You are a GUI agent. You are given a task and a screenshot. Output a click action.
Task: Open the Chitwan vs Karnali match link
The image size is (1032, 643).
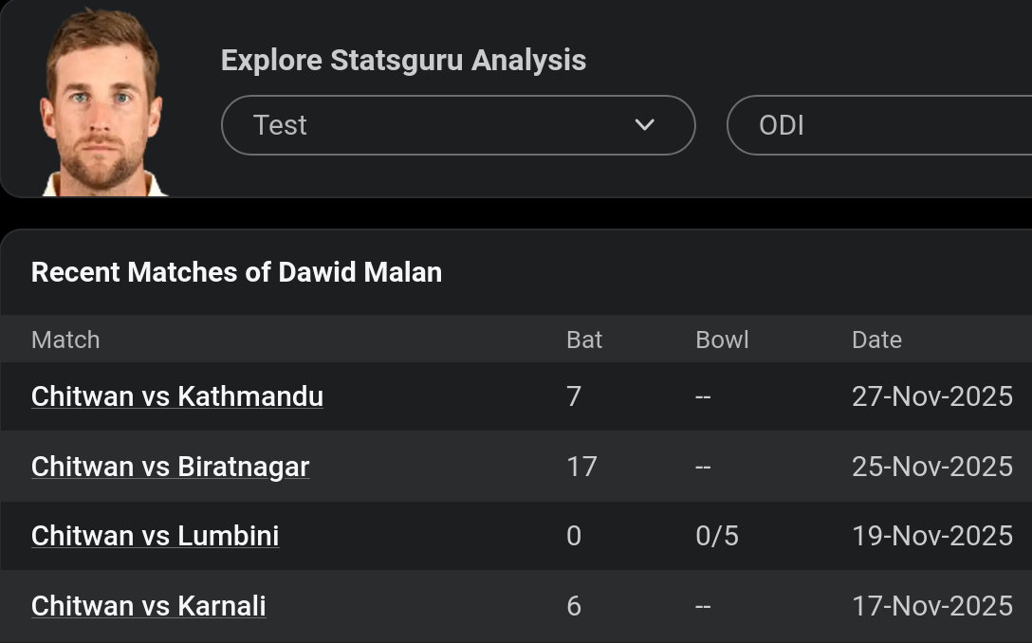[148, 605]
